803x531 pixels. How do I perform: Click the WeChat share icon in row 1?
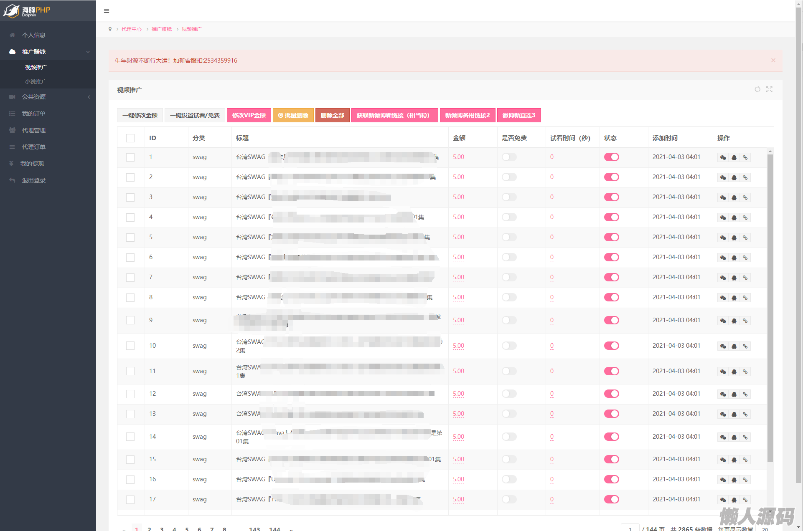coord(723,157)
